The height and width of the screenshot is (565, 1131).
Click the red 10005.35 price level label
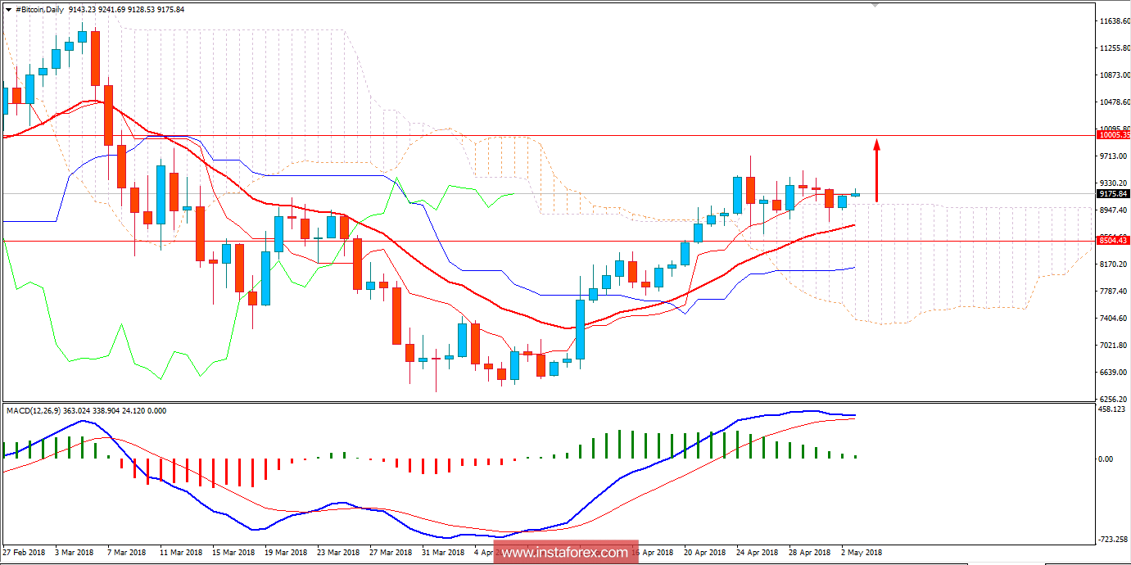1114,135
